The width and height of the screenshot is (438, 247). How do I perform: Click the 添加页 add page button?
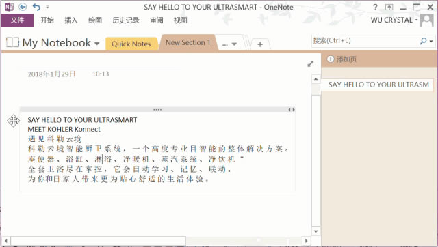point(342,59)
